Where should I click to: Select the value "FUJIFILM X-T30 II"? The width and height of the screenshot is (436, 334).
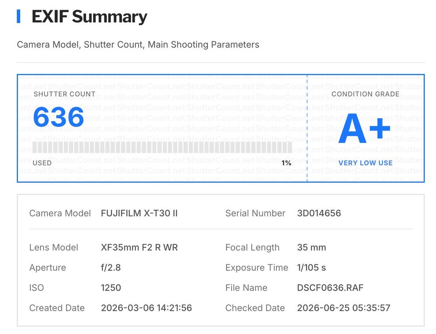[x=139, y=213]
